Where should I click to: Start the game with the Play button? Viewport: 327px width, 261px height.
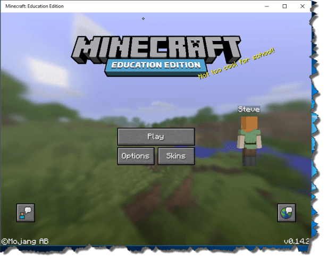pos(156,137)
